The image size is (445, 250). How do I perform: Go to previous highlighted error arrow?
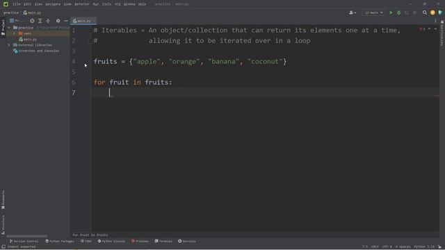[429, 29]
